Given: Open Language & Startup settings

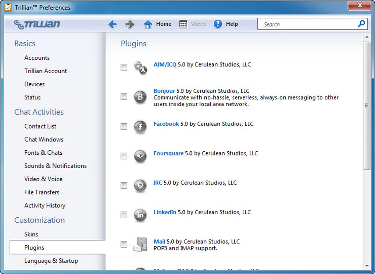Looking at the screenshot, I should coord(51,261).
